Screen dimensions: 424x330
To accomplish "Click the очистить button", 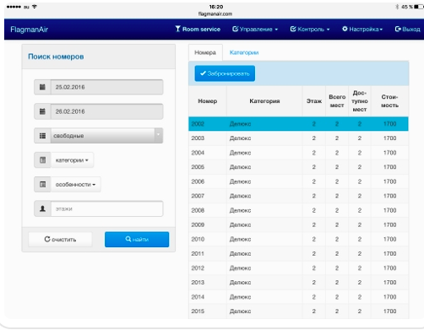I will (x=60, y=240).
